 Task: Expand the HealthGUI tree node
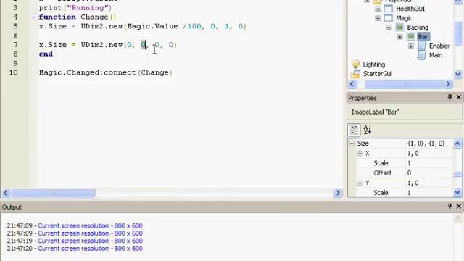click(x=378, y=9)
